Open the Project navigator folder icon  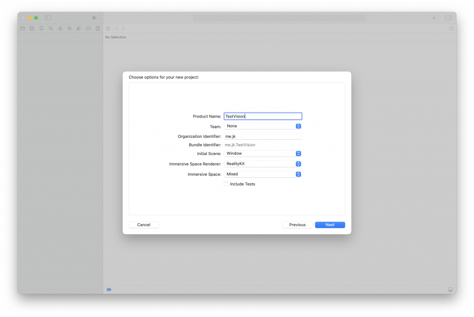23,28
